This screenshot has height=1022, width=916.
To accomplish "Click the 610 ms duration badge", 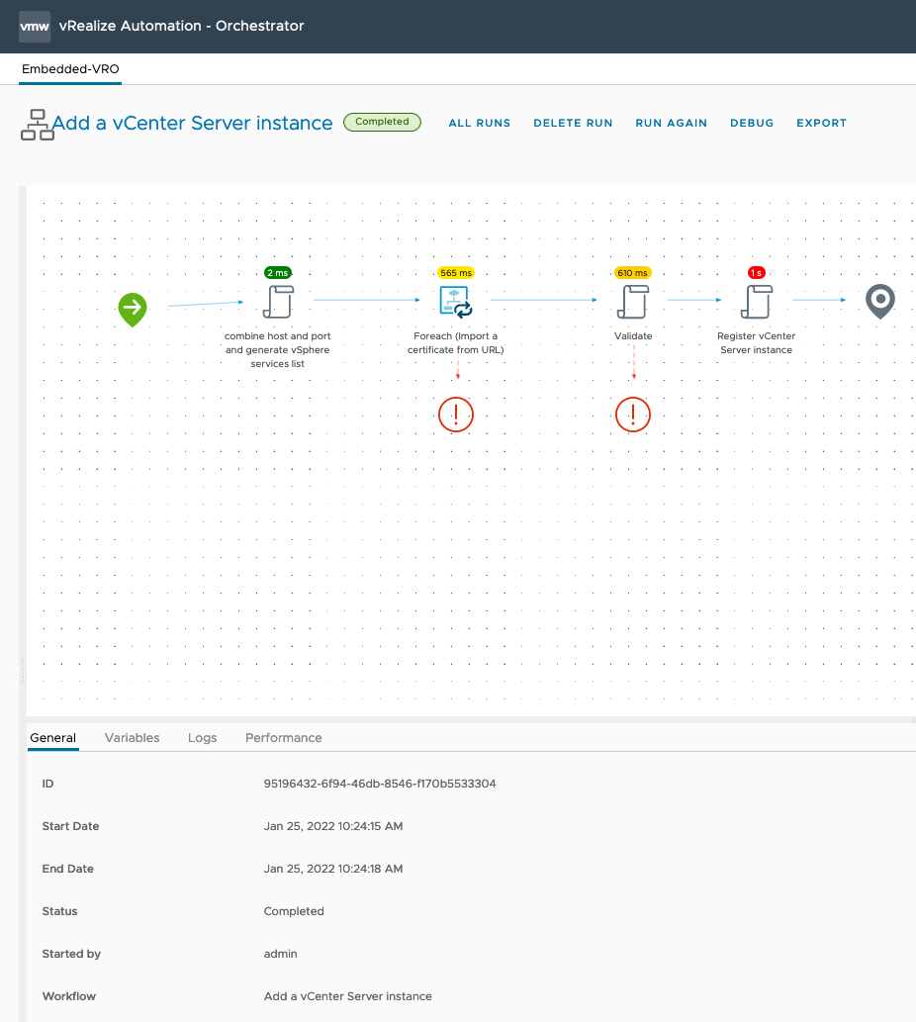I will 633,272.
